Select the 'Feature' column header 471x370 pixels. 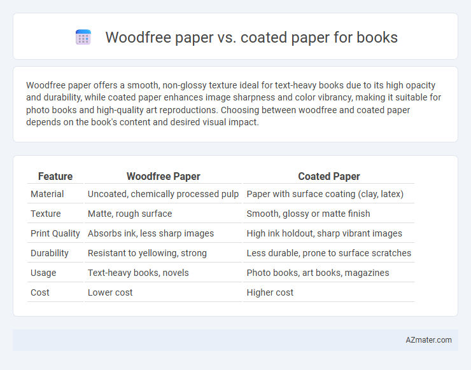(55, 177)
